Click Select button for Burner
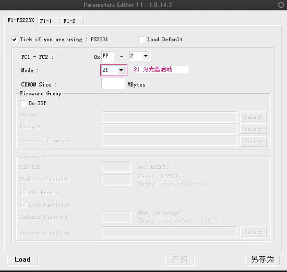287x272 pixels. (x=253, y=117)
